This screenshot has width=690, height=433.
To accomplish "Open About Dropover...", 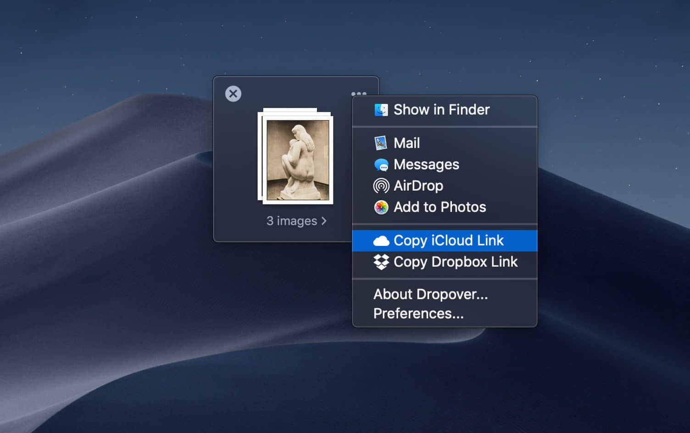I will click(x=445, y=294).
